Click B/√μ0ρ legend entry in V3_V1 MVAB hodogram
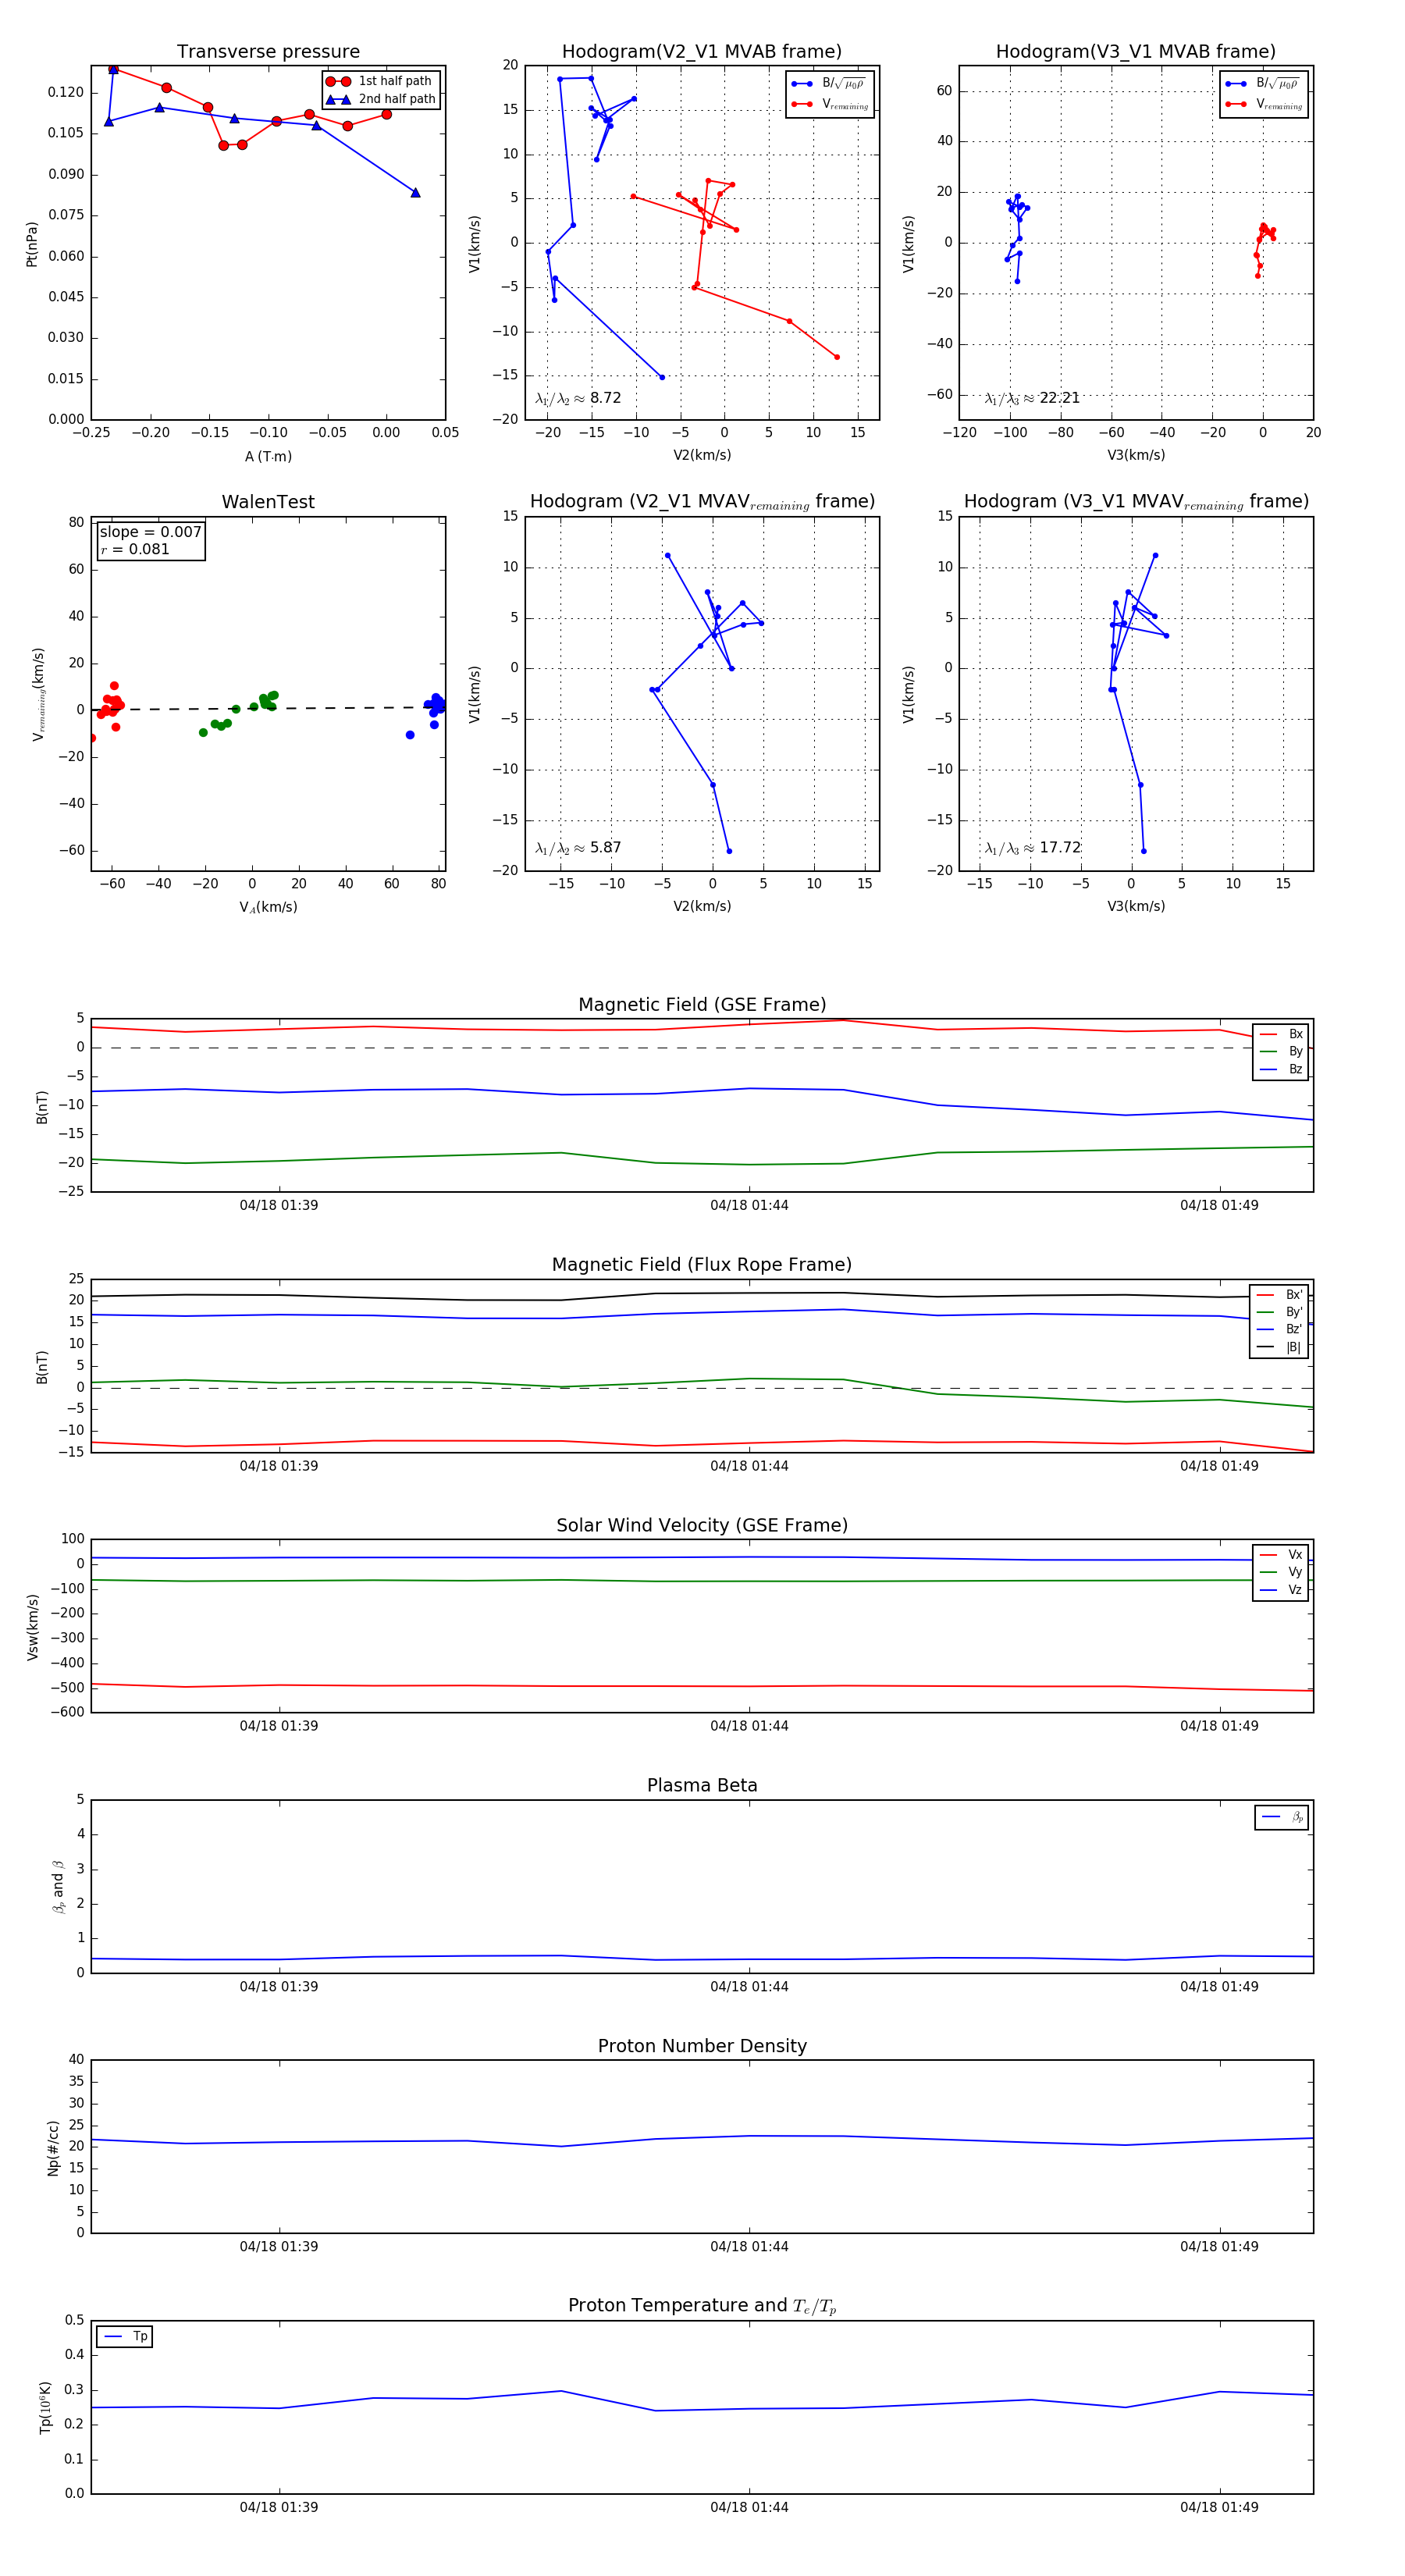 coord(1264,83)
